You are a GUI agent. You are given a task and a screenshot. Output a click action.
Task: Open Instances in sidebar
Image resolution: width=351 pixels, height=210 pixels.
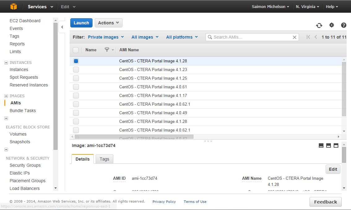coord(19,70)
